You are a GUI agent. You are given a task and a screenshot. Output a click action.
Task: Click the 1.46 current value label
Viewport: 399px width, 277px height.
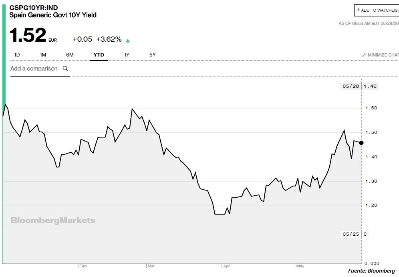(371, 86)
